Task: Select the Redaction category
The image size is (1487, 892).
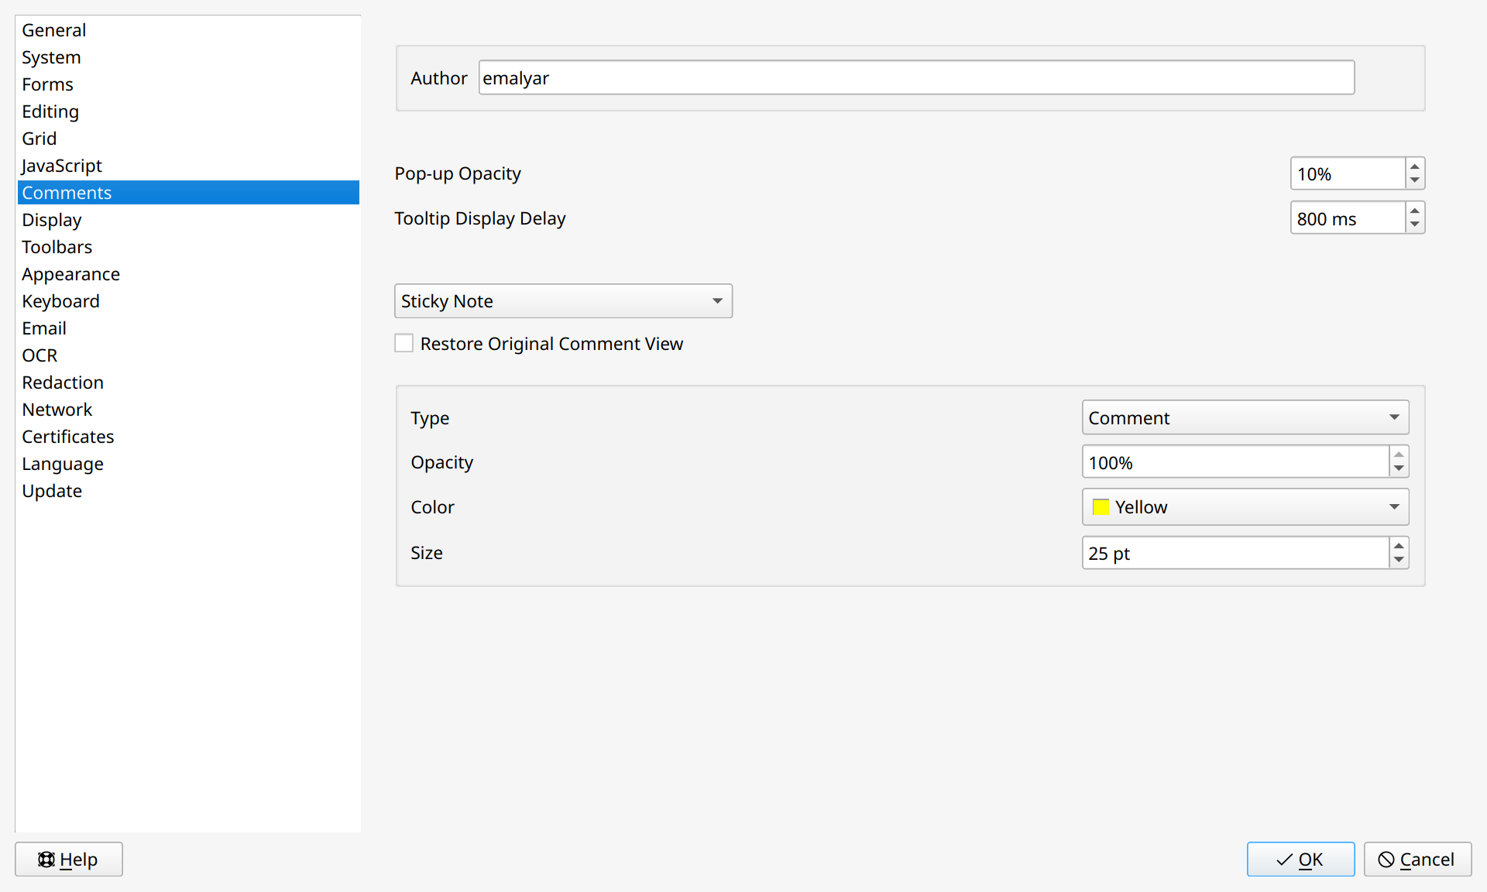Action: (x=63, y=383)
